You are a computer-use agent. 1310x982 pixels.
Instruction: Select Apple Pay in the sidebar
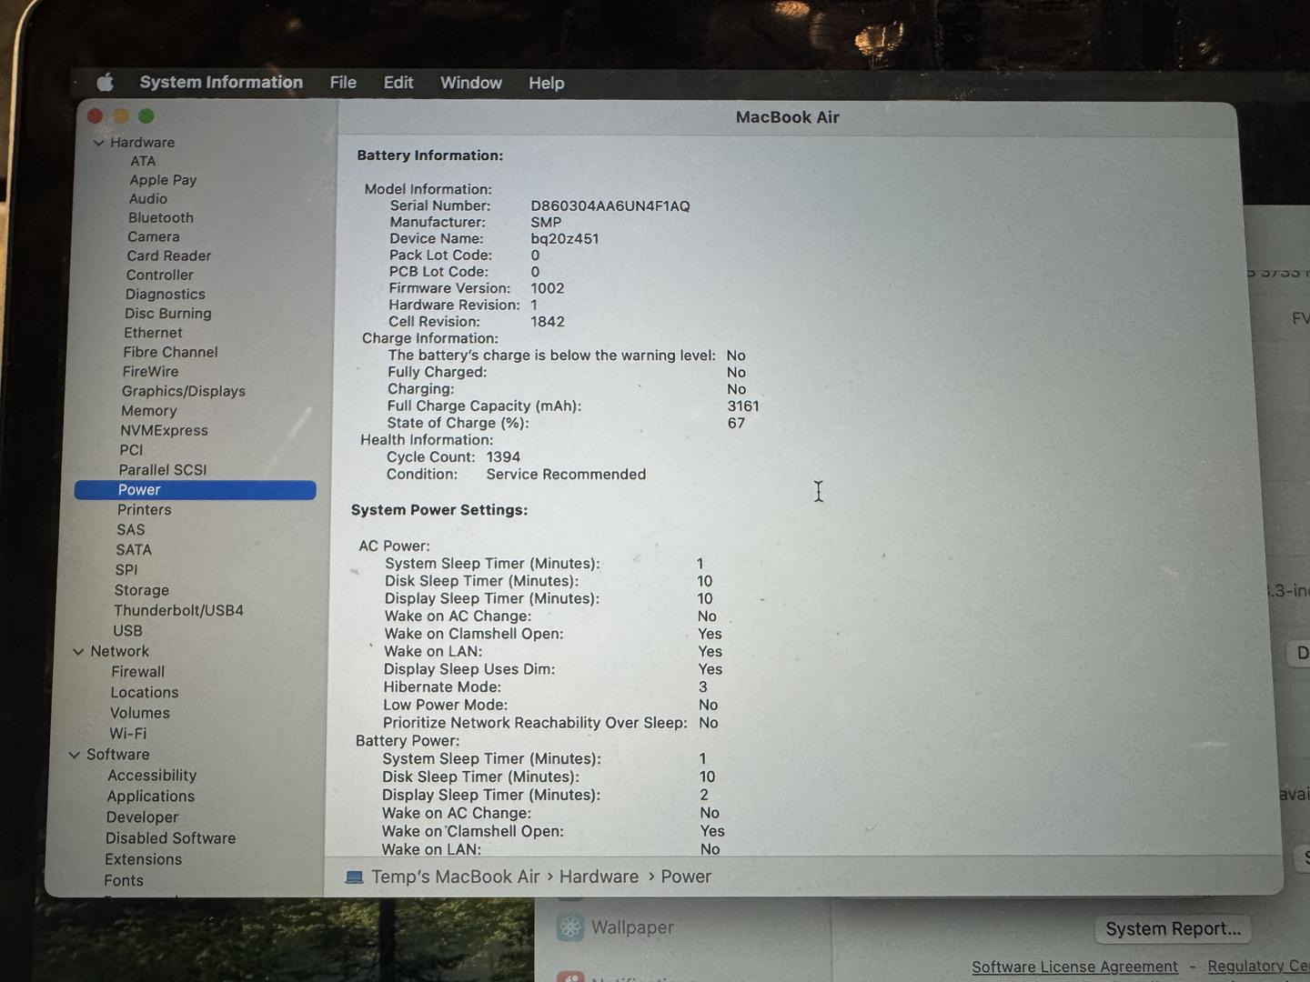[163, 180]
